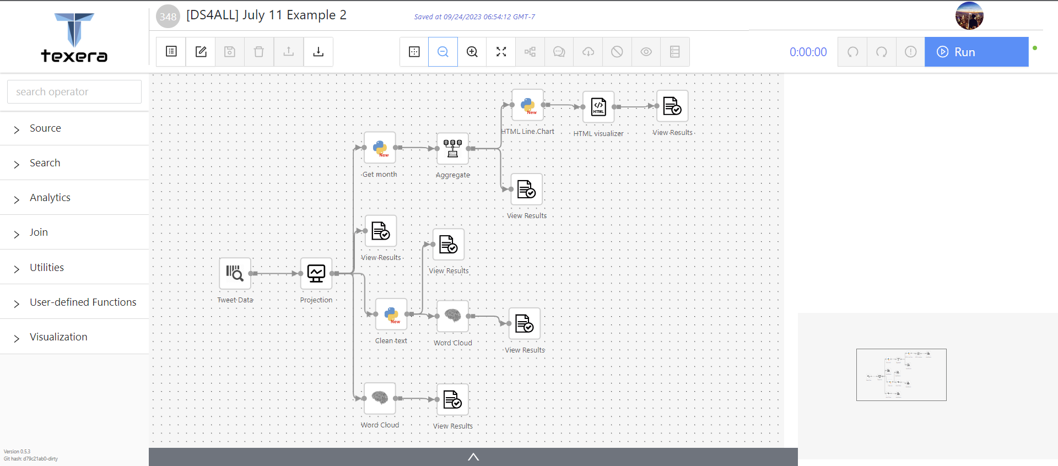Focus the search operator field
The width and height of the screenshot is (1058, 466).
(x=74, y=91)
